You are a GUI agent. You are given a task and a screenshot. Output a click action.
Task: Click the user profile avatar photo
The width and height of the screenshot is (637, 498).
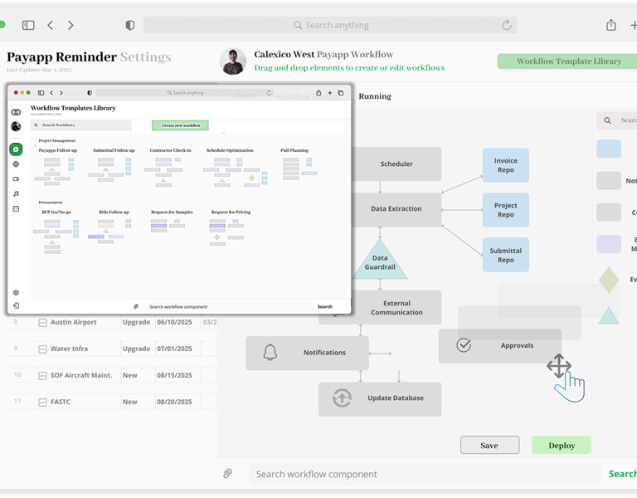(x=233, y=61)
